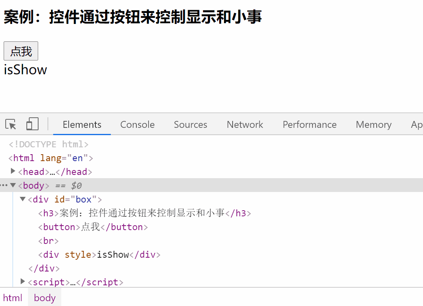The width and height of the screenshot is (423, 306).
Task: Select the br element line
Action: click(48, 241)
